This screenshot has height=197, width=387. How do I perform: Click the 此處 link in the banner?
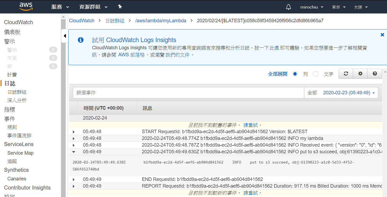pyautogui.click(x=274, y=48)
